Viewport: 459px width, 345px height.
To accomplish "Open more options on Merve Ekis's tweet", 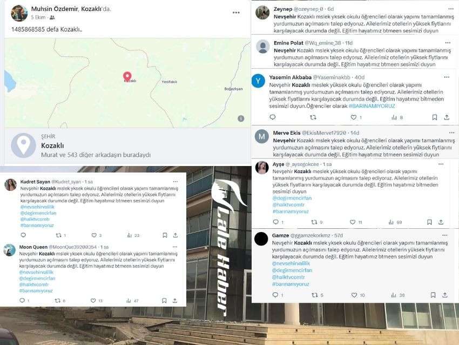I will point(451,133).
